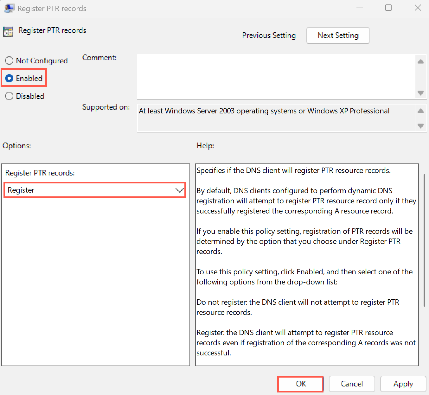Screen dimensions: 429x395
Task: Open the Register PTR records dropdown
Action: [95, 190]
